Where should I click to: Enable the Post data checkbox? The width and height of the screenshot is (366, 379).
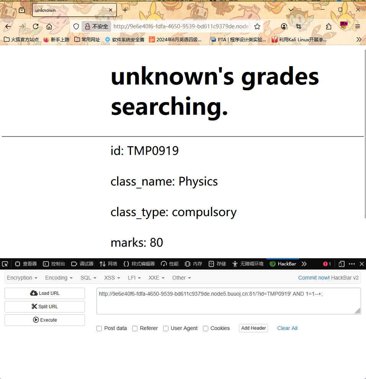[x=99, y=329]
